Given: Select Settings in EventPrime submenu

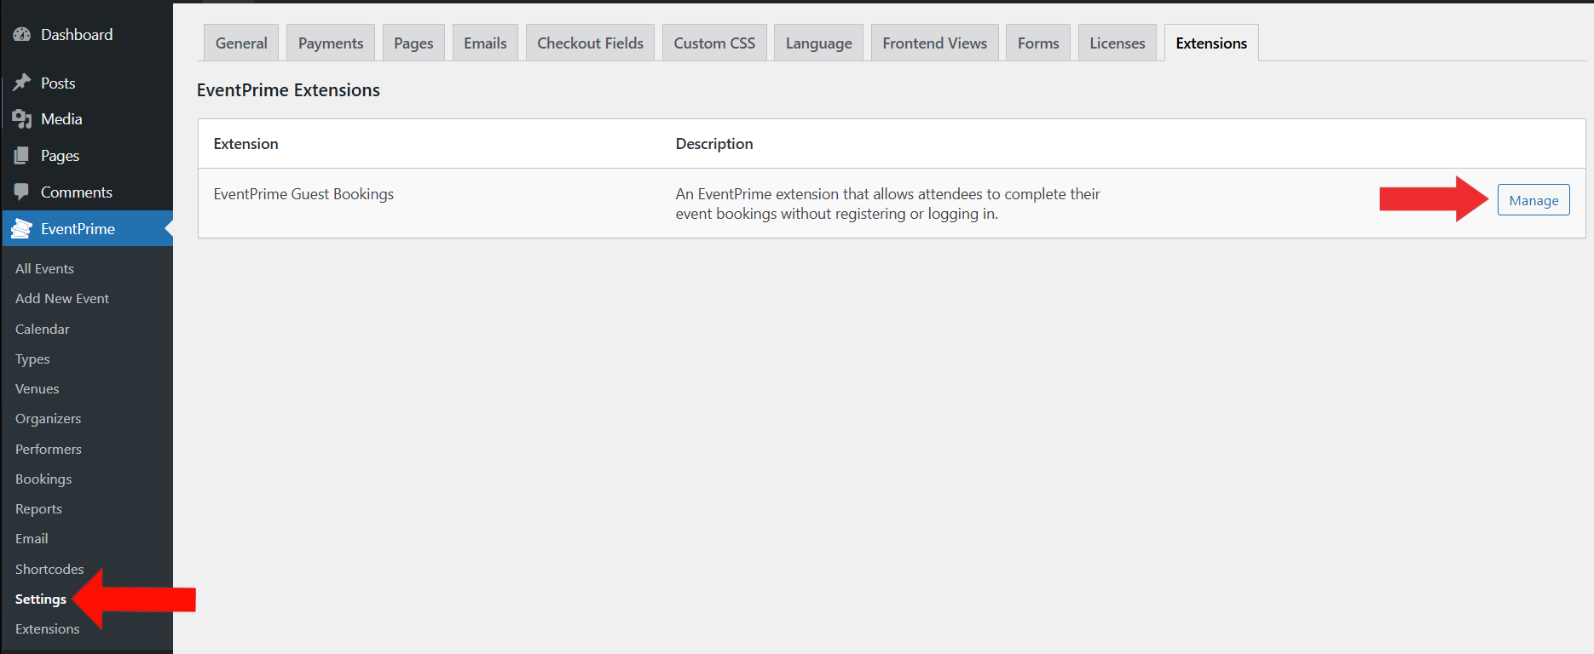Looking at the screenshot, I should pos(41,599).
